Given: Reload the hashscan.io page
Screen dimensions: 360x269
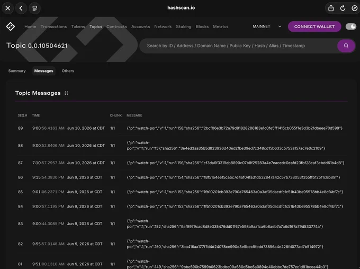Looking at the screenshot, I should pyautogui.click(x=343, y=8).
